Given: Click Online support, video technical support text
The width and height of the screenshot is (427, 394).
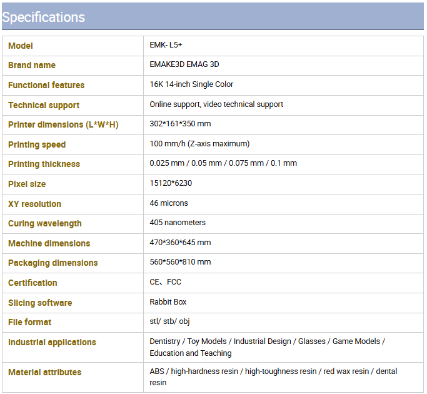Looking at the screenshot, I should coord(216,104).
